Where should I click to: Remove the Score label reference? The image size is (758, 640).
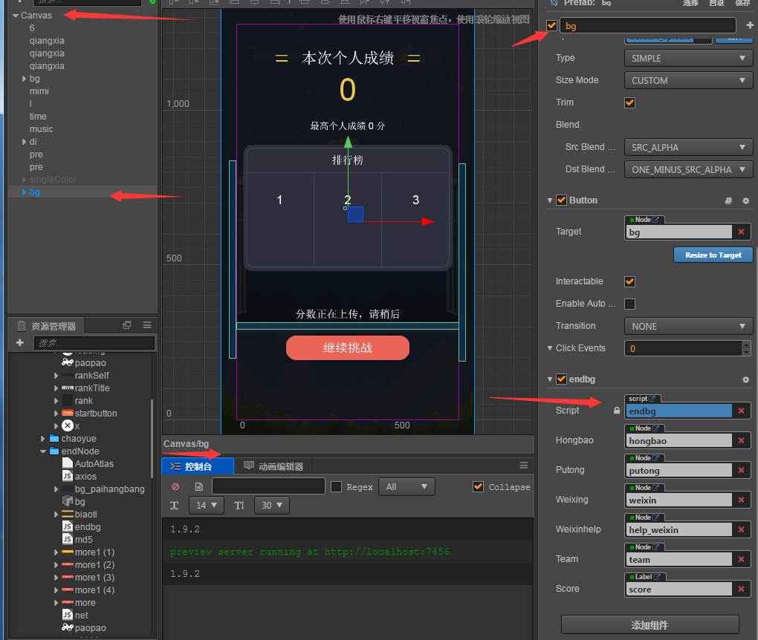741,589
